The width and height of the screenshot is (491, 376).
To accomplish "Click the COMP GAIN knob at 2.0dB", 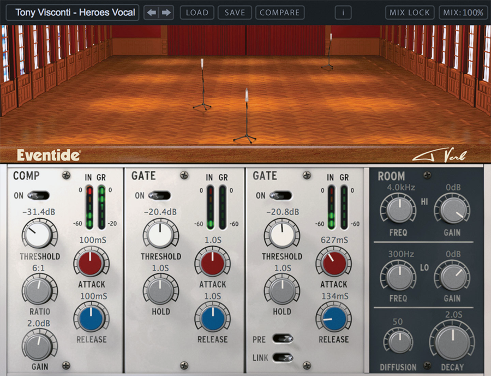I will click(x=39, y=345).
